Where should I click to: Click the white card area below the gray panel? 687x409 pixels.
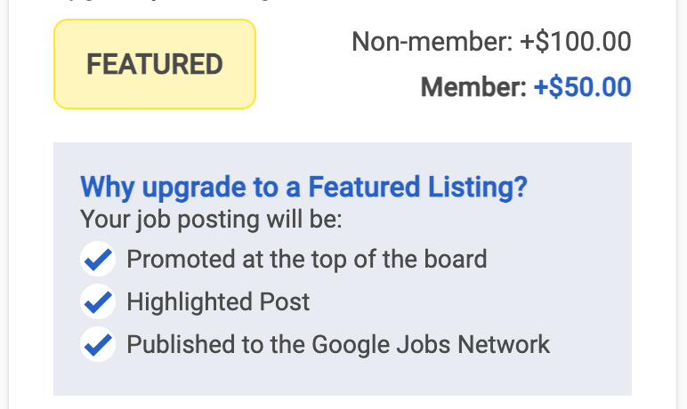(342, 403)
